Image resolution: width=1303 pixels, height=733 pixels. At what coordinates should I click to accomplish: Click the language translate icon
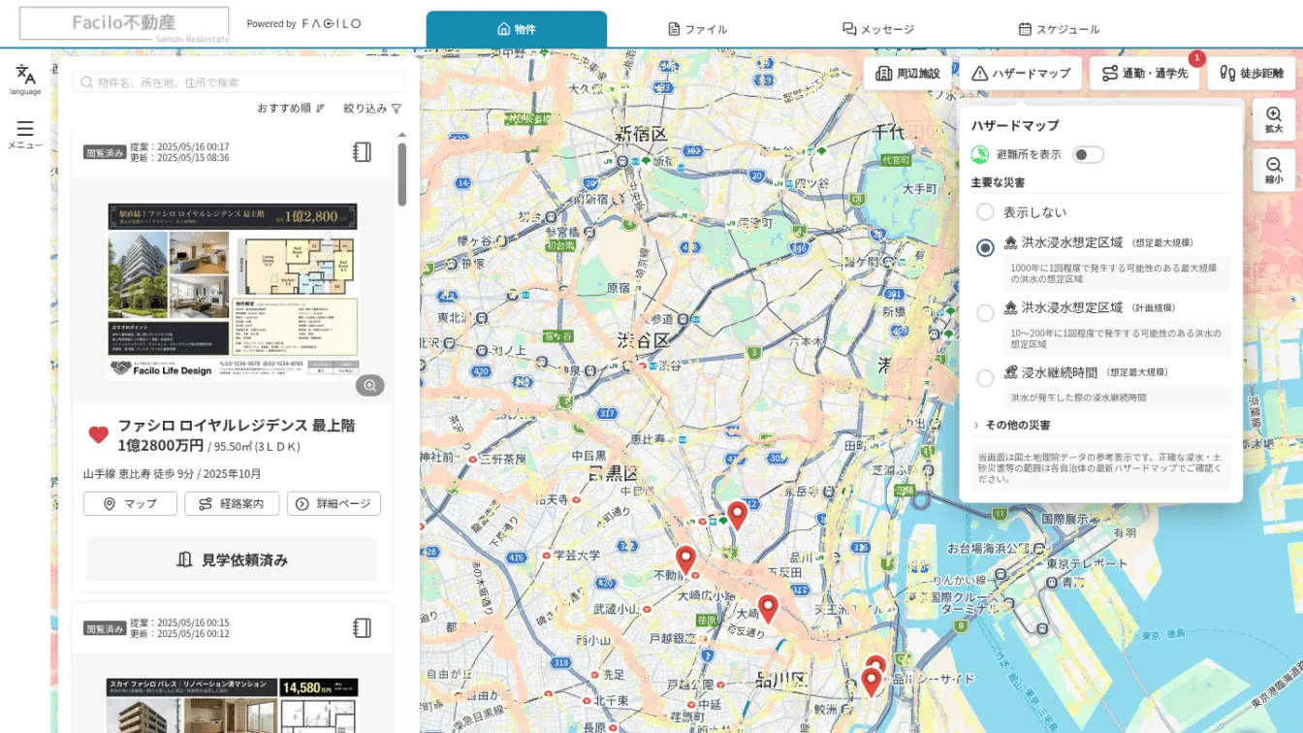tap(25, 75)
